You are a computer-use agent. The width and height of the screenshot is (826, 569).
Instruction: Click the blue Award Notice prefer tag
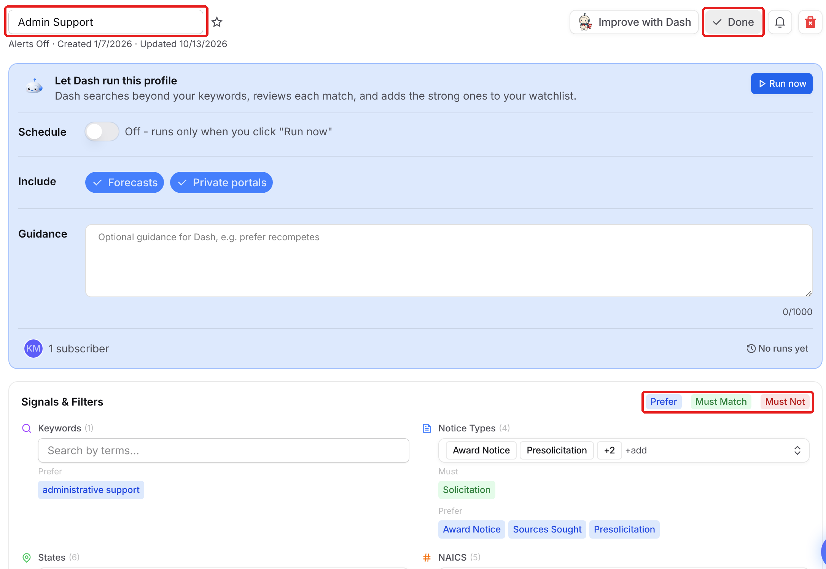click(472, 529)
